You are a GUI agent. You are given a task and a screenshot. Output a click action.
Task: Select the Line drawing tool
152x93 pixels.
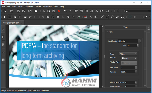(x=102, y=17)
